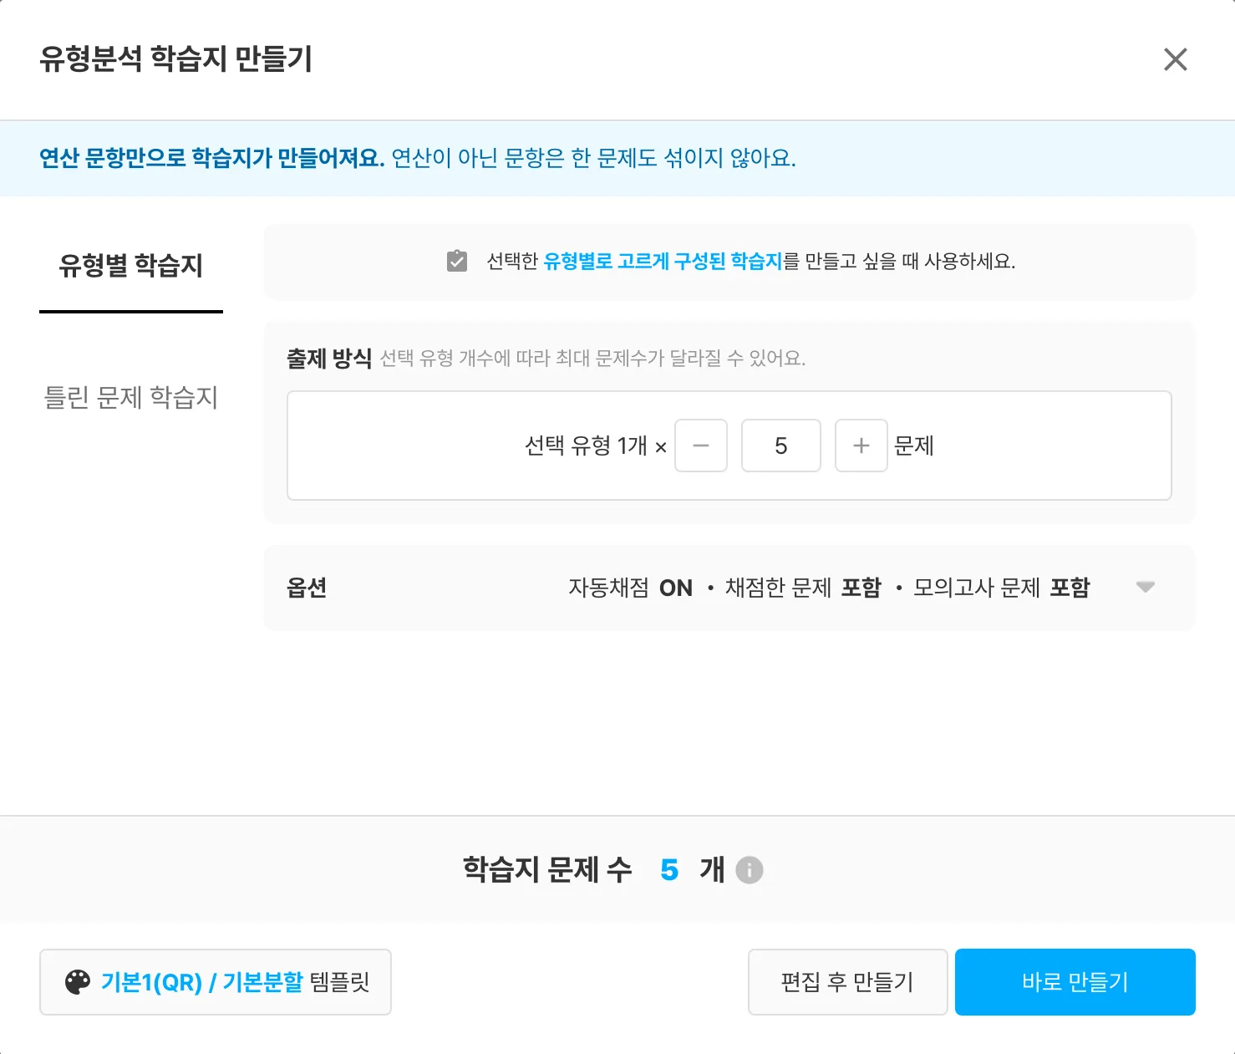Viewport: 1235px width, 1054px height.
Task: Click the 옵션 label
Action: [307, 588]
